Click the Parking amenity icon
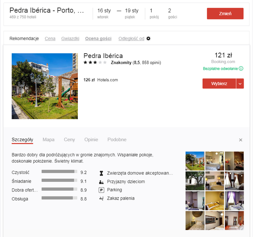Image resolution: width=253 pixels, height=237 pixels. [102, 190]
